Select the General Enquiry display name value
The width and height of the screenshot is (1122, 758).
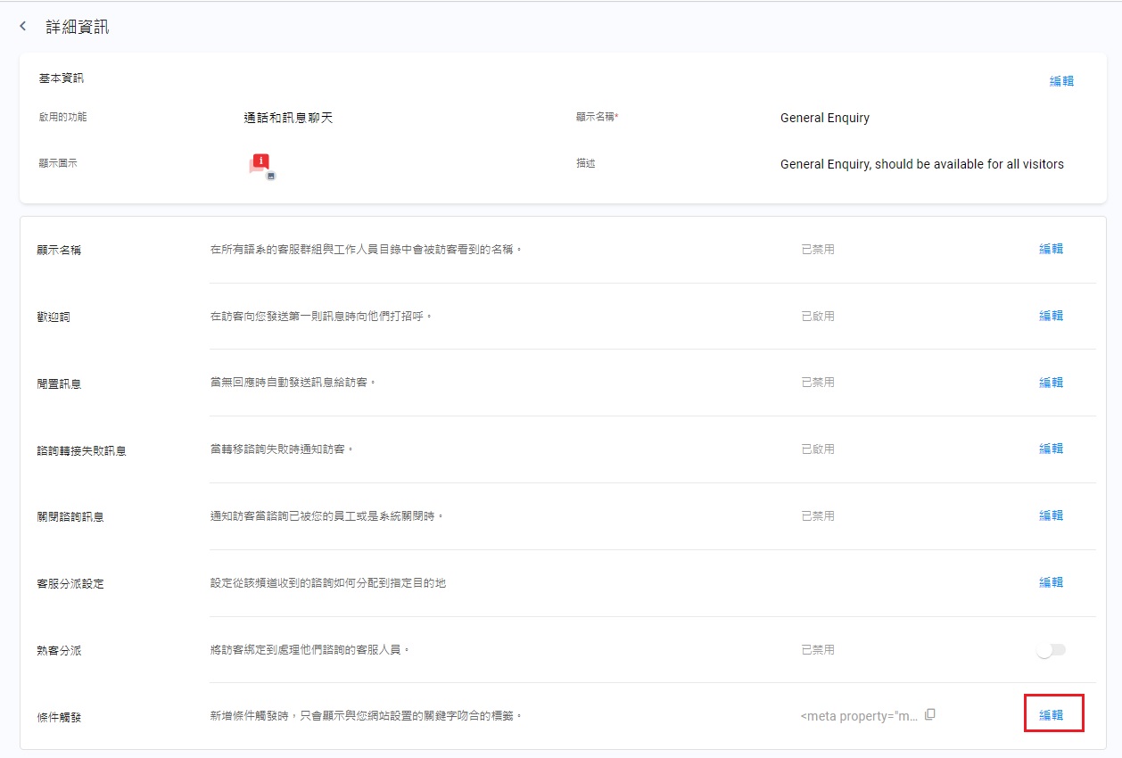[825, 118]
